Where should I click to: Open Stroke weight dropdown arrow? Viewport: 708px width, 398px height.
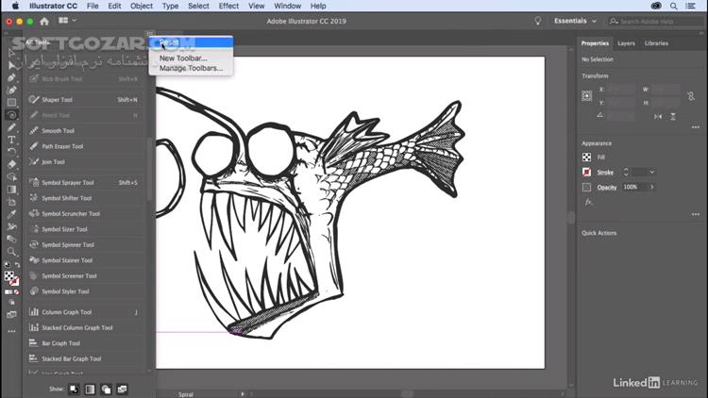pyautogui.click(x=651, y=172)
